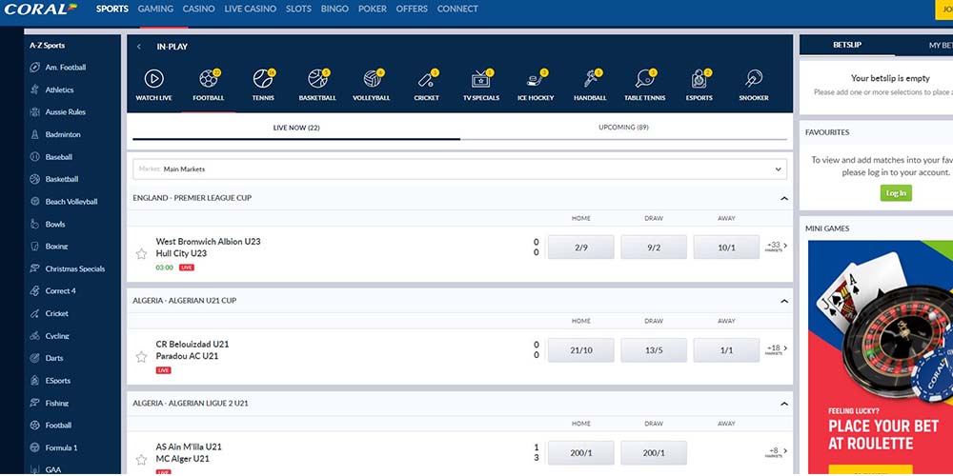Collapse the Algerian U21 Cup section

point(783,301)
